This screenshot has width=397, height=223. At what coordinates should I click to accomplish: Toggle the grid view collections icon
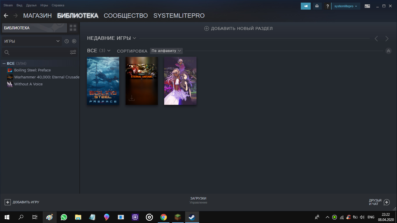73,28
